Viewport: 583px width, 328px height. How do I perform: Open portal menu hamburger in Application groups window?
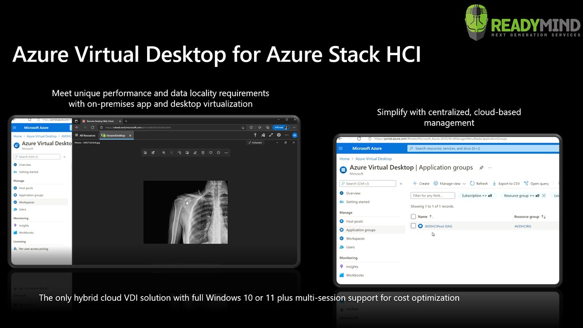[342, 149]
